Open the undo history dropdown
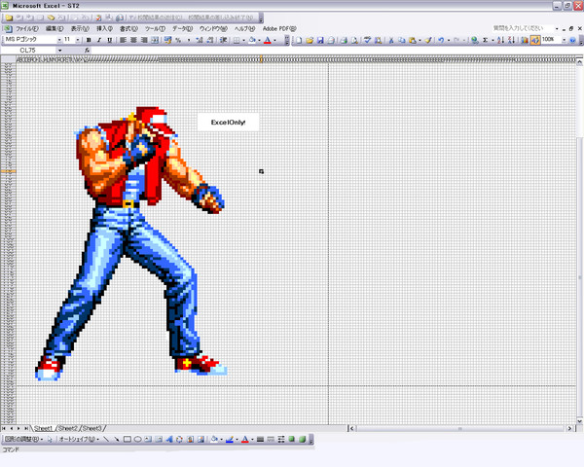 (x=448, y=40)
